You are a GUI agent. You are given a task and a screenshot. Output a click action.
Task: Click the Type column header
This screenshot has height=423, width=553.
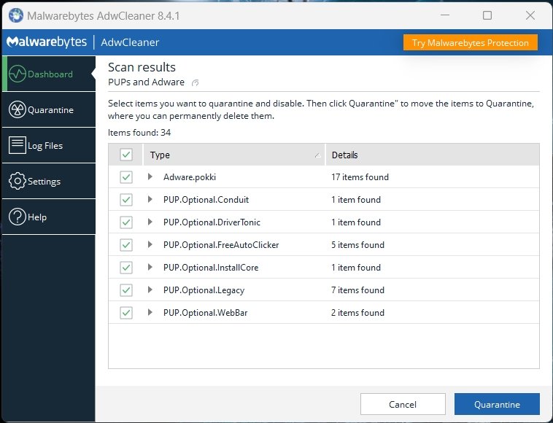[x=234, y=155]
